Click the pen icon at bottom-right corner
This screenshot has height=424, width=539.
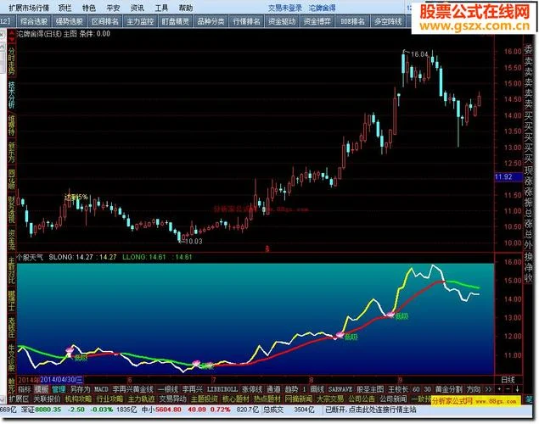529,399
